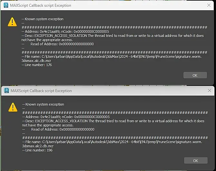Click warning triangle icon in line 176 dialog
216x171 pixels.
pyautogui.click(x=12, y=22)
